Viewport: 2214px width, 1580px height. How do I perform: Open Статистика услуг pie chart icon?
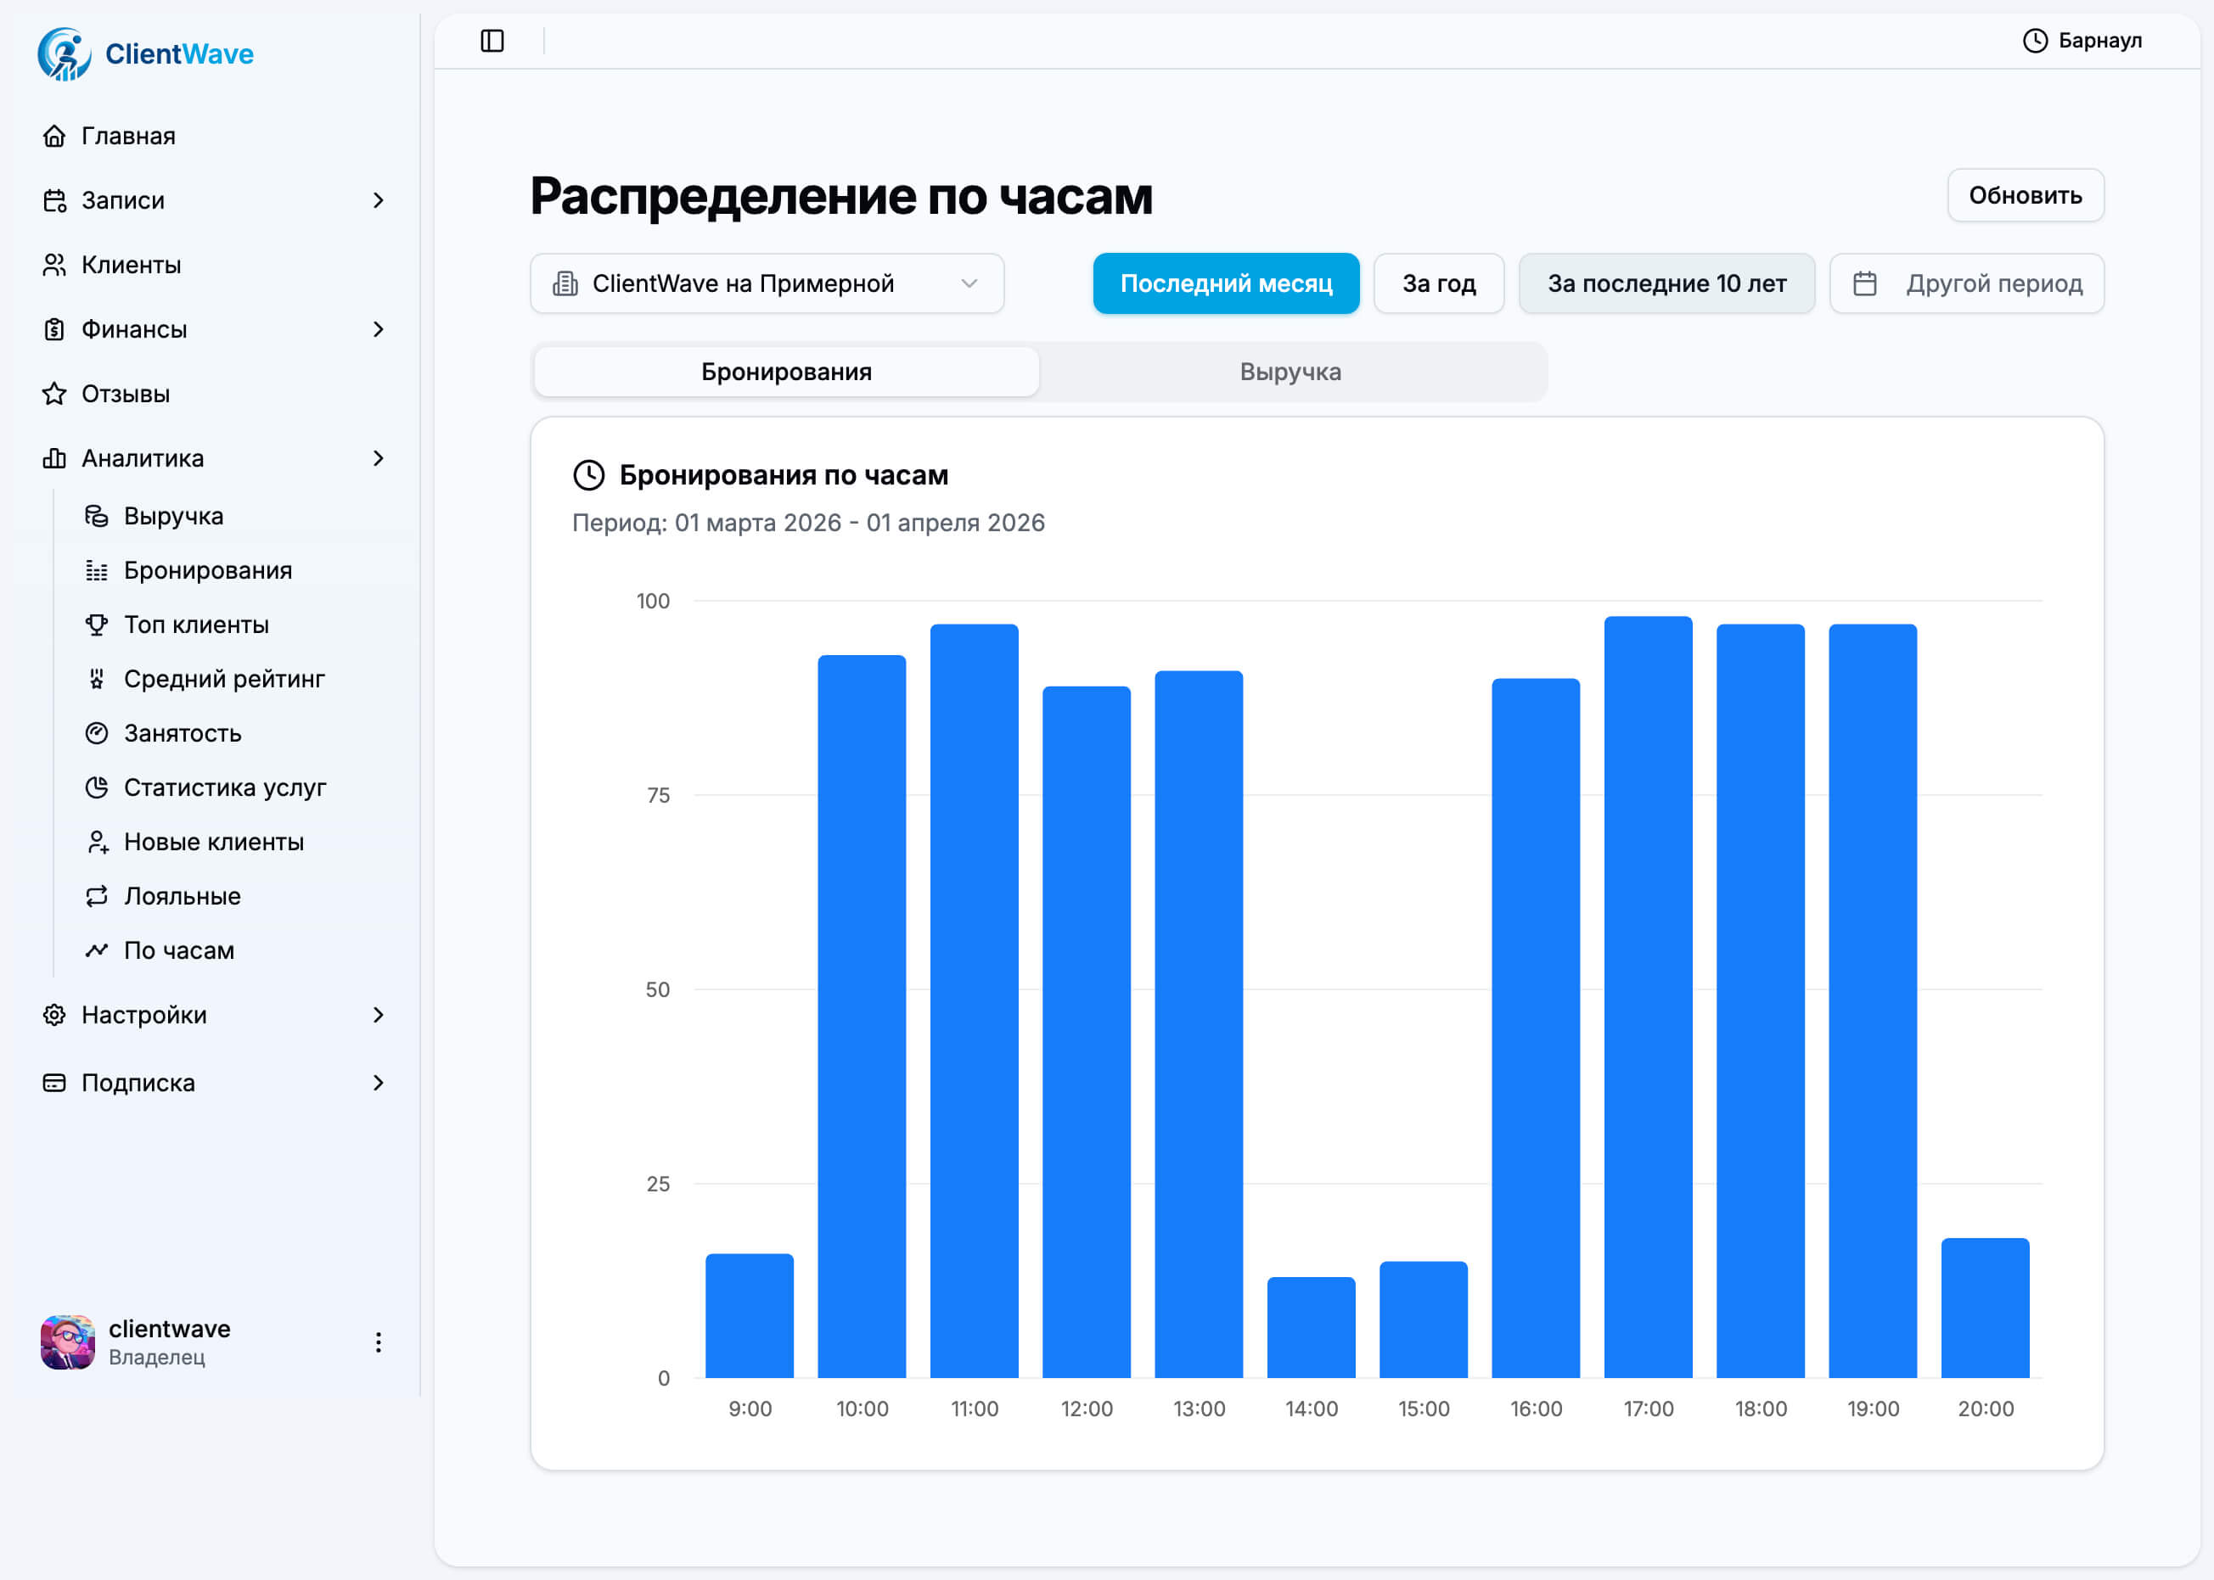[98, 788]
